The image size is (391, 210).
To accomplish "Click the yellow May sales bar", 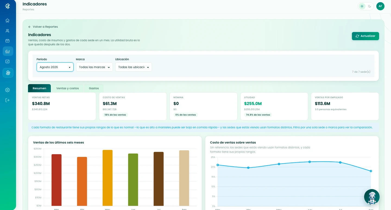I will (x=108, y=178).
